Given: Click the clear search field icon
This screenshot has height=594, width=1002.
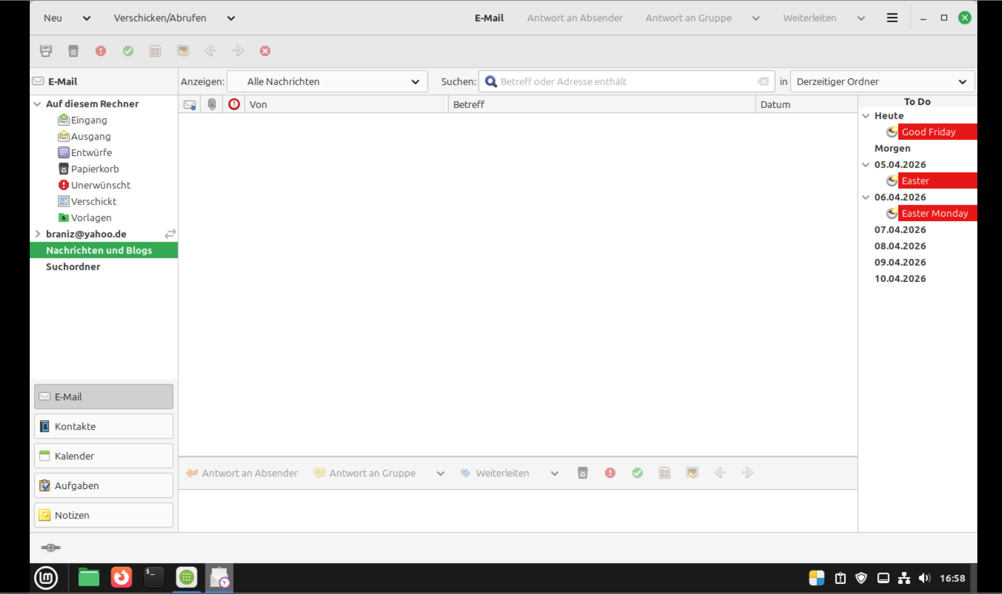Looking at the screenshot, I should click(763, 82).
